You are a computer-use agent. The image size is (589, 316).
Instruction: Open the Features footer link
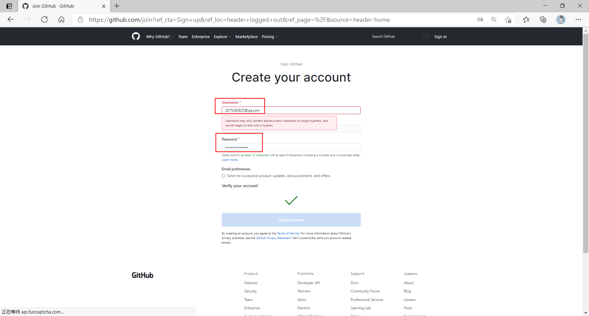[251, 283]
